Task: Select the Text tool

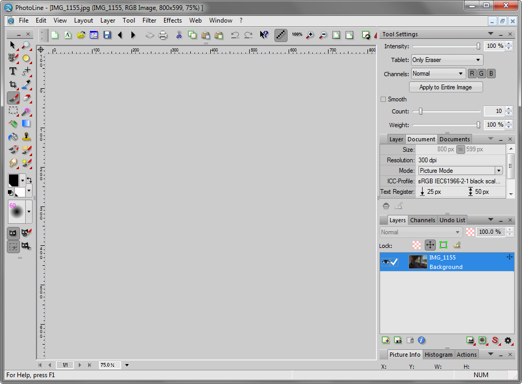Action: [x=13, y=71]
